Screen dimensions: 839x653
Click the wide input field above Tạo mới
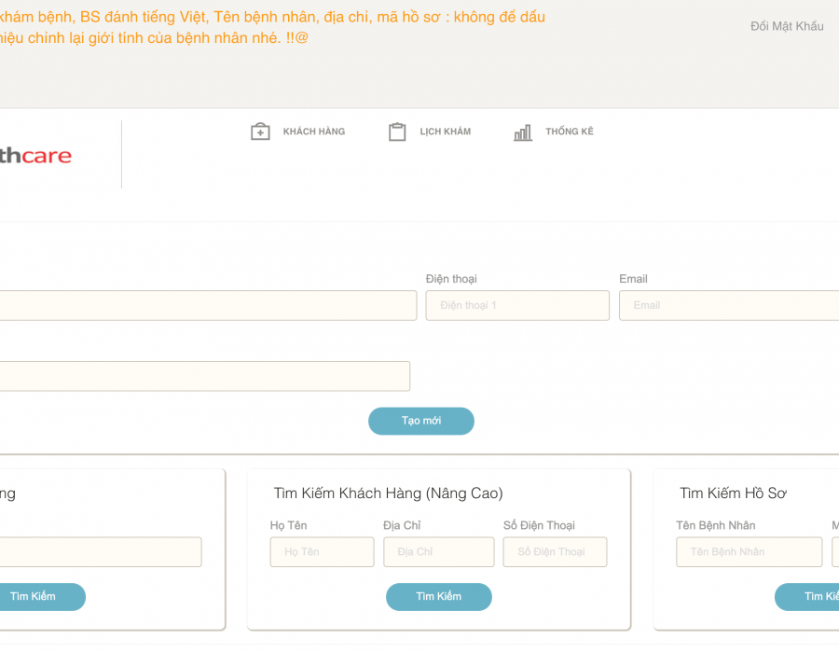(205, 376)
